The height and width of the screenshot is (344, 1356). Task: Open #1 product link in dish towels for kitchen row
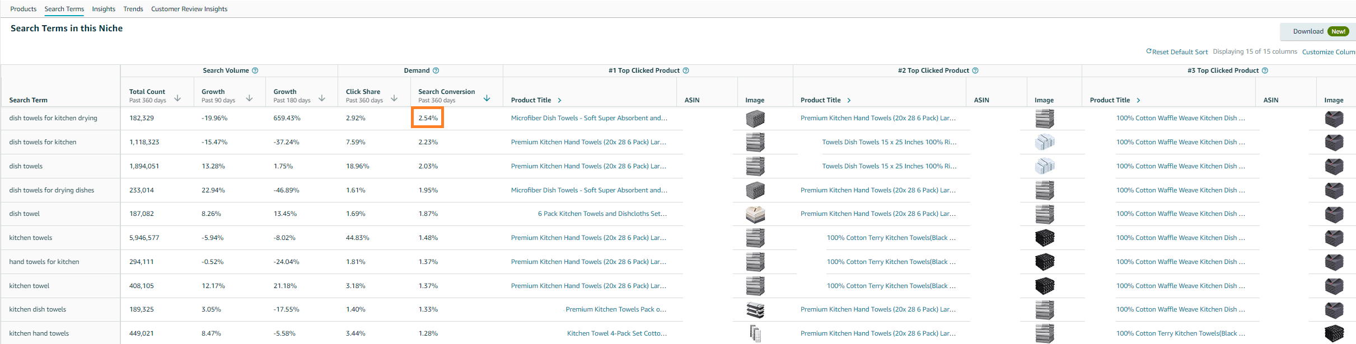coord(588,142)
